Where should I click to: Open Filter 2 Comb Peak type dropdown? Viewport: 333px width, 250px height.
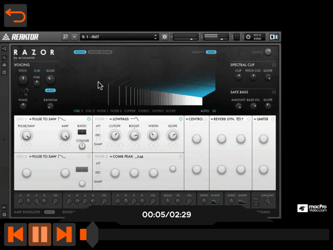click(127, 156)
